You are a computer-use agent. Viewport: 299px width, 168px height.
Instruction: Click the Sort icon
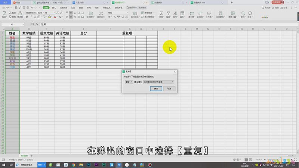click(x=175, y=13)
